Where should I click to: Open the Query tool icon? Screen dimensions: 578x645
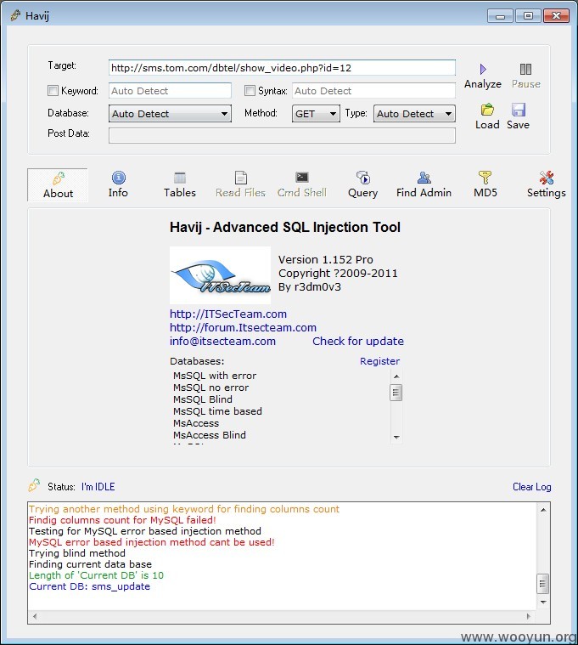pyautogui.click(x=363, y=178)
